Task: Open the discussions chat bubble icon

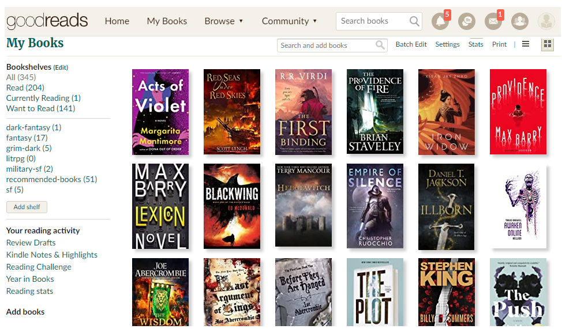Action: point(467,21)
